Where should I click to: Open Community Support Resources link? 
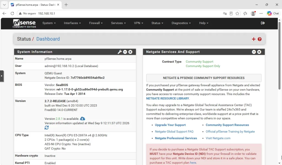click(x=227, y=125)
